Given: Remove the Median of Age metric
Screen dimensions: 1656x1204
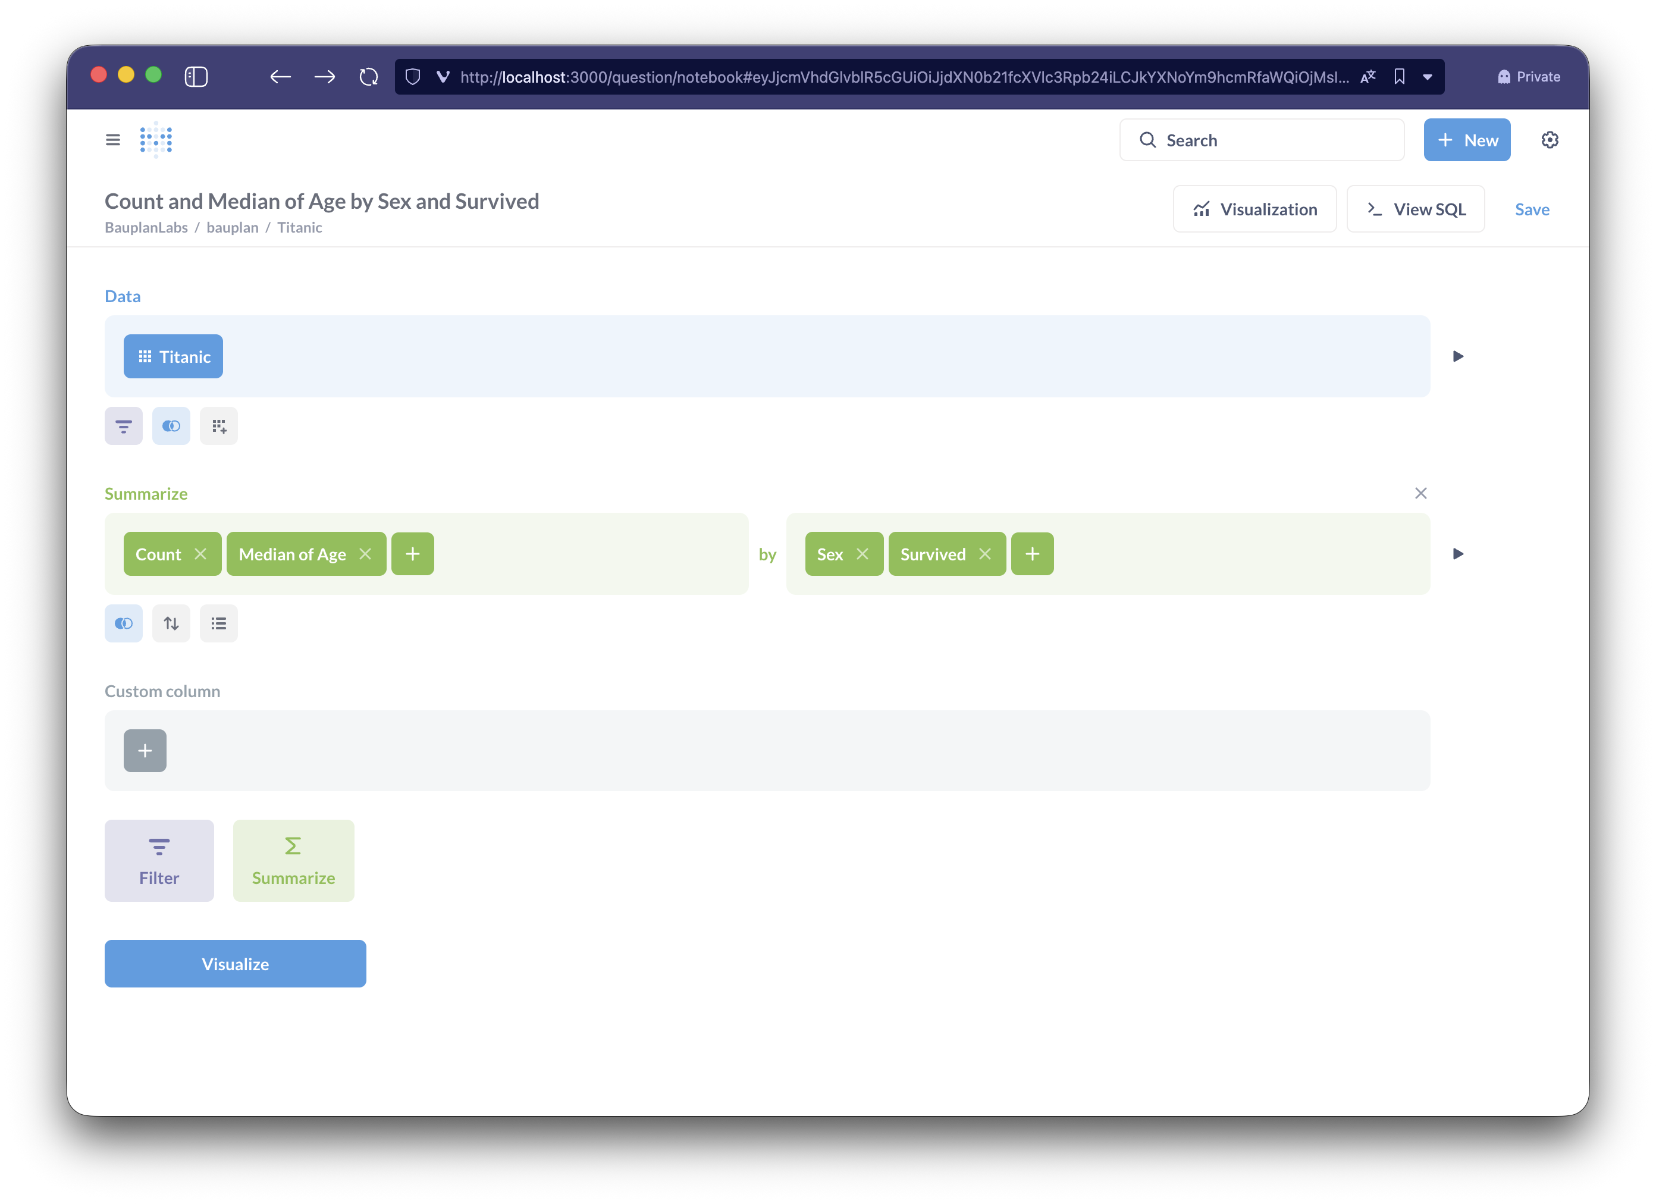Looking at the screenshot, I should (365, 554).
